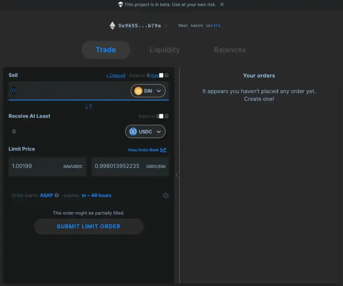
Task: Switch to the Liquidity tab
Action: click(x=165, y=50)
